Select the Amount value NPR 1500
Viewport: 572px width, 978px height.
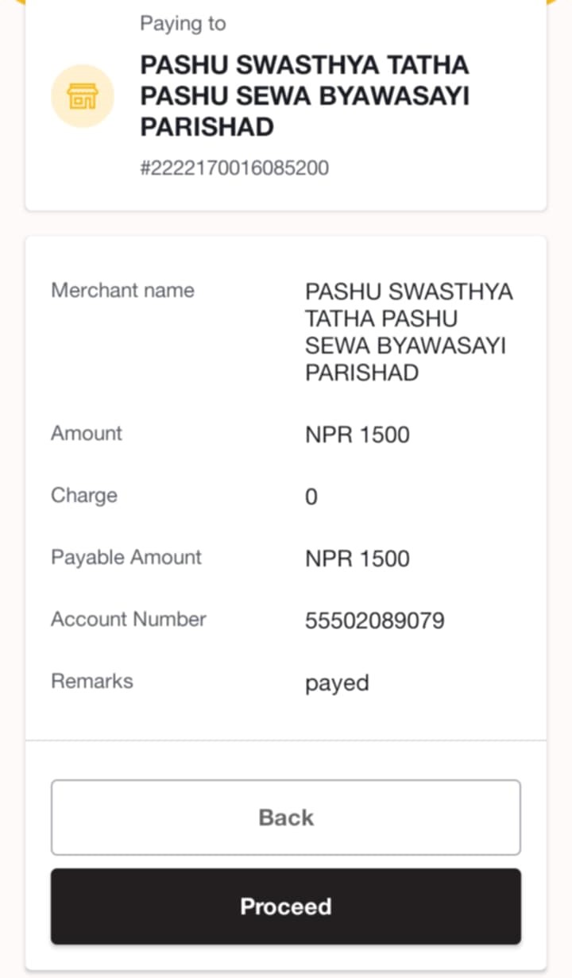[357, 435]
